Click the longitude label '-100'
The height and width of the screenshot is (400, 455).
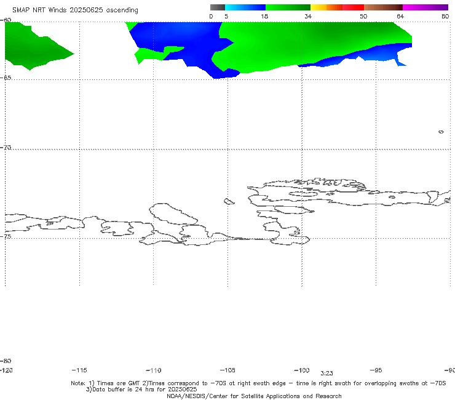tap(302, 370)
